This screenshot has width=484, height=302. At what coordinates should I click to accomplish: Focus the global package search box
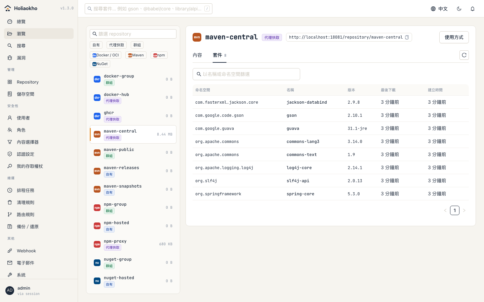pos(149,9)
